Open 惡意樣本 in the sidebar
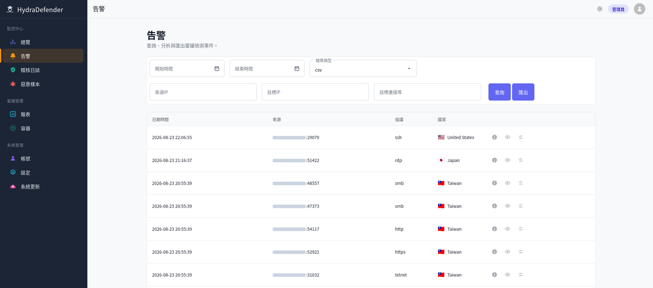Viewport: 653px width, 288px height. tap(42, 84)
